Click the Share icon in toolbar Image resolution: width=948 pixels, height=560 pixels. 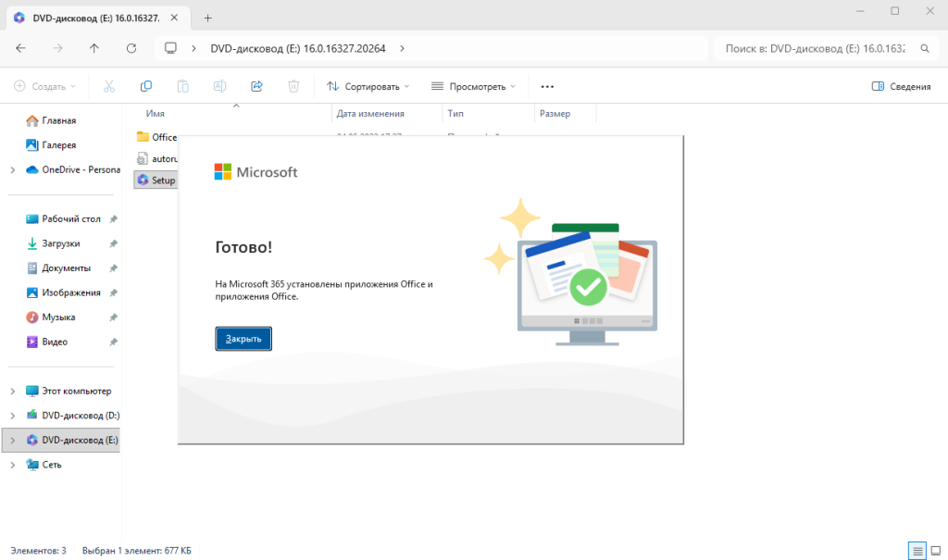257,86
